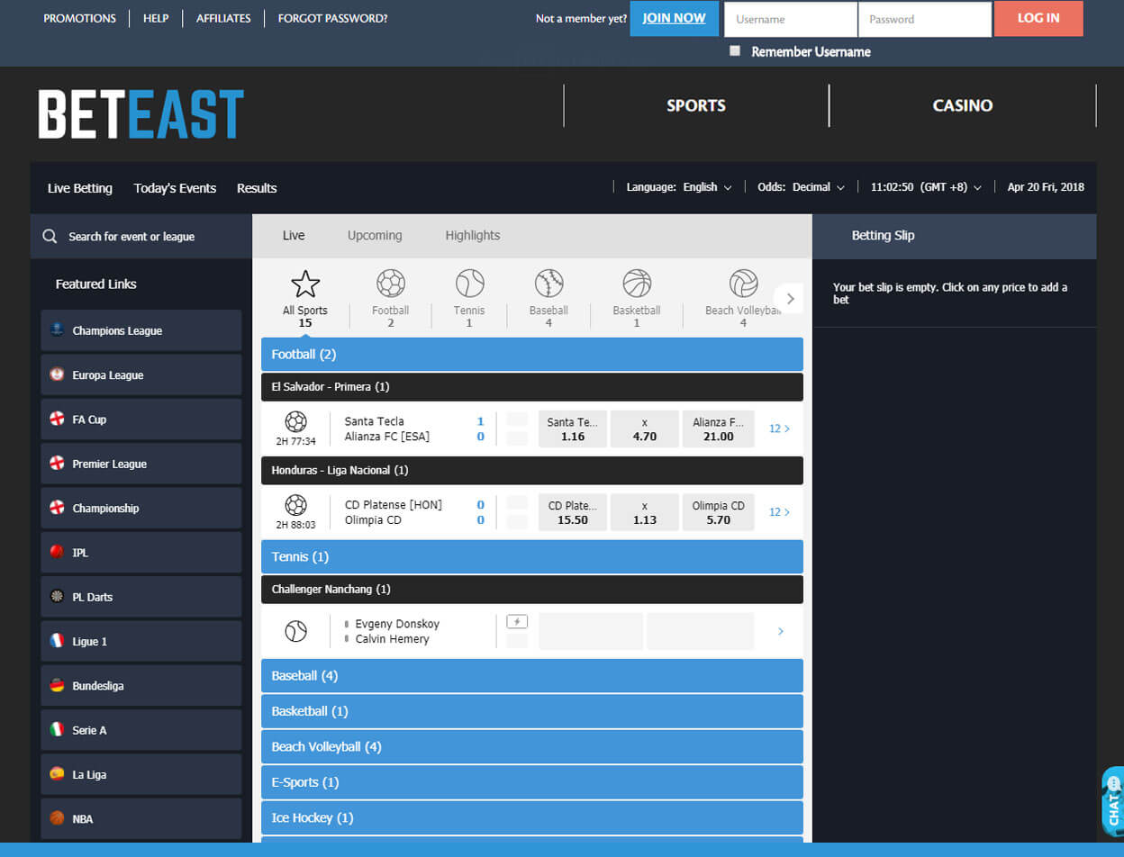
Task: Expand 12 more markets for Santa Tecla match
Action: [x=780, y=428]
